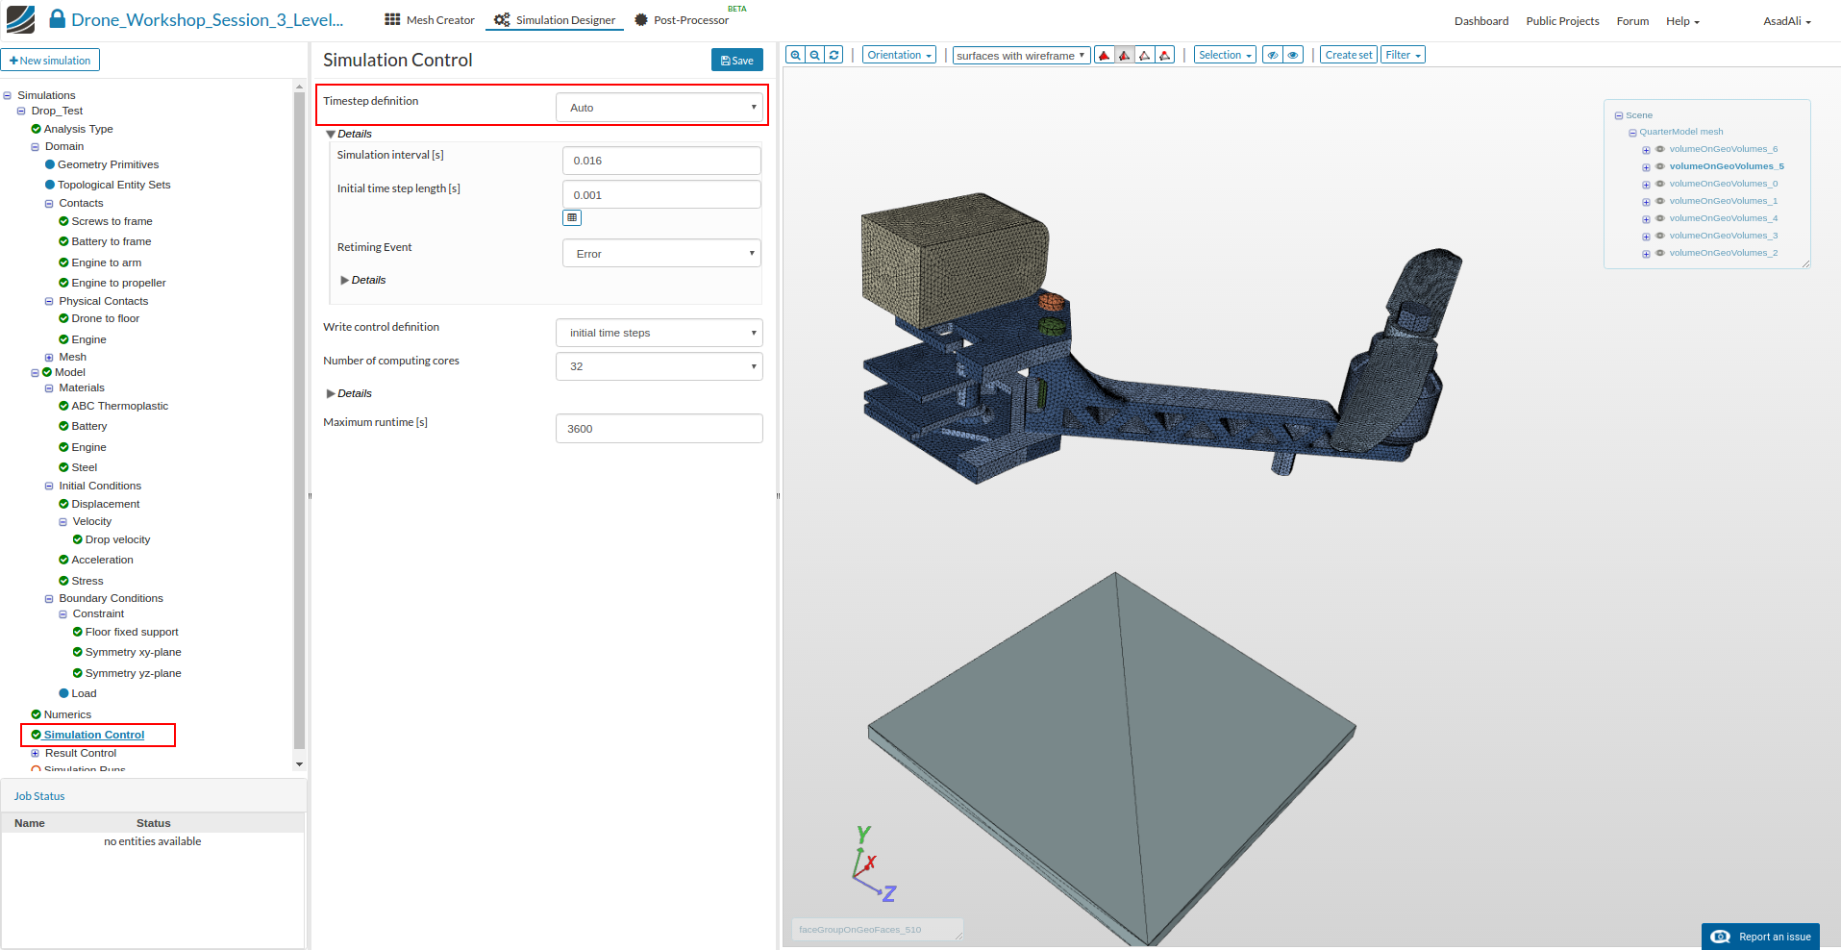Click the zoom out magnifier icon
The image size is (1841, 950).
tap(815, 56)
